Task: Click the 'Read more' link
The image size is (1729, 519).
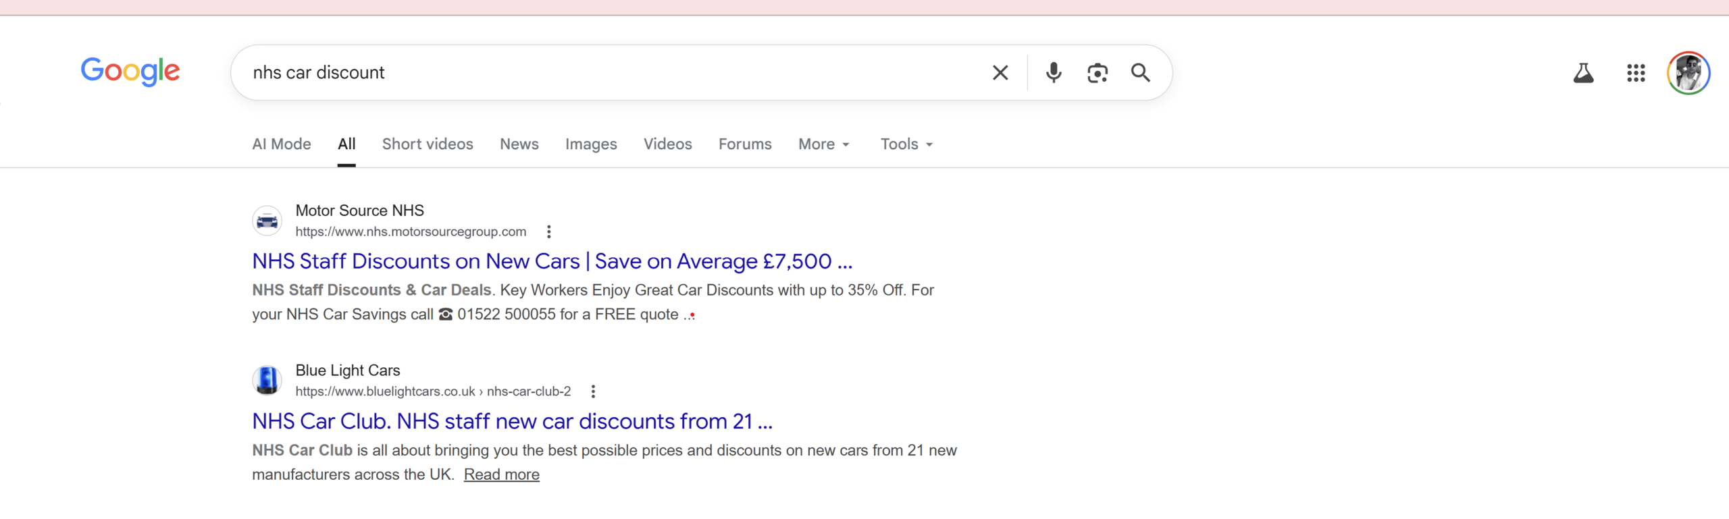Action: 501,474
